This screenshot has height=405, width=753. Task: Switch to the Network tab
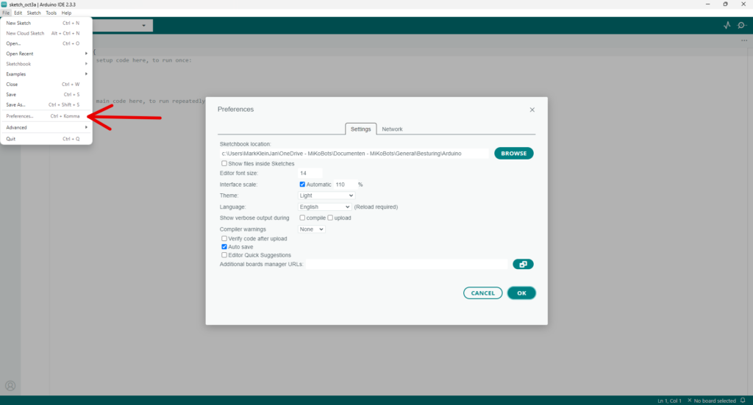[393, 129]
